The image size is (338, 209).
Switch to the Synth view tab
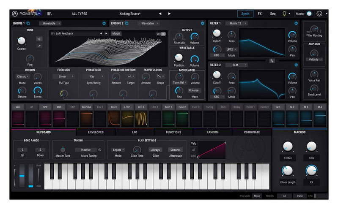[245, 14]
